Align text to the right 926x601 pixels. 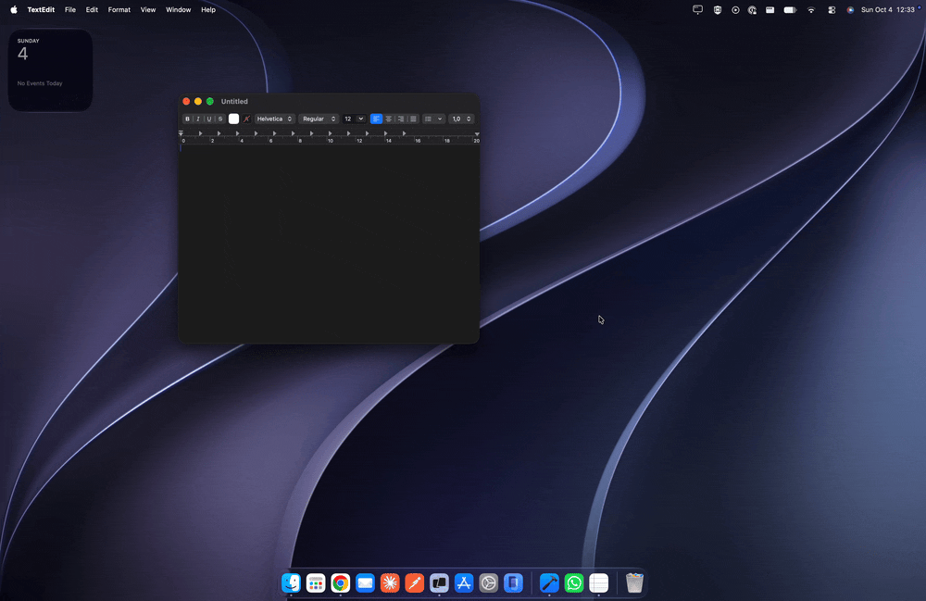pyautogui.click(x=401, y=119)
